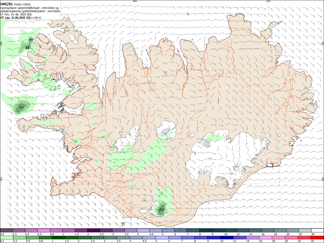Viewport: 324px width, 243px height.
Task: Click the purple swatch labeled 3 in the snow legend
Action: [118, 230]
